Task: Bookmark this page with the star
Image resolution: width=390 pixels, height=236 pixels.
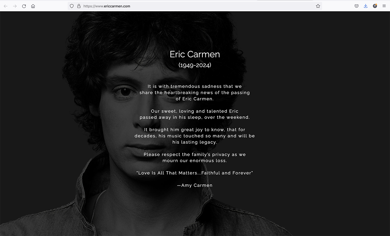Action: [x=318, y=6]
